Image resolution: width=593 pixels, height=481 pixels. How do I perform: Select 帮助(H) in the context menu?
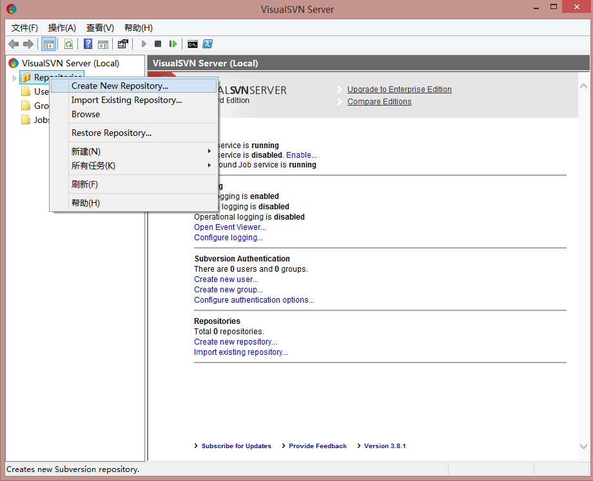pos(134,203)
